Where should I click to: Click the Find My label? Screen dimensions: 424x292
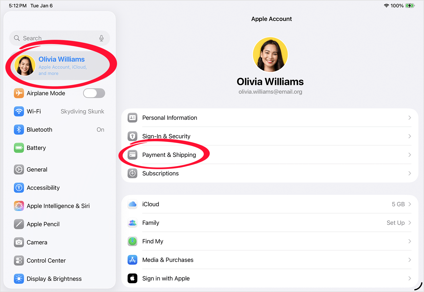coord(153,241)
